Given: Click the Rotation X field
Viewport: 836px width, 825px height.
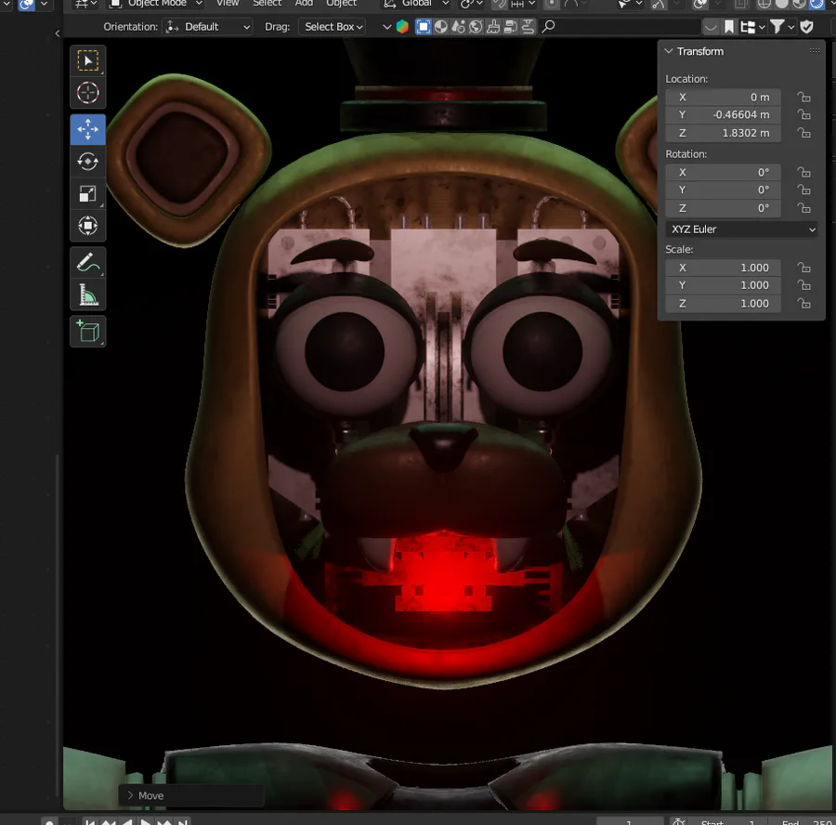Looking at the screenshot, I should tap(723, 172).
